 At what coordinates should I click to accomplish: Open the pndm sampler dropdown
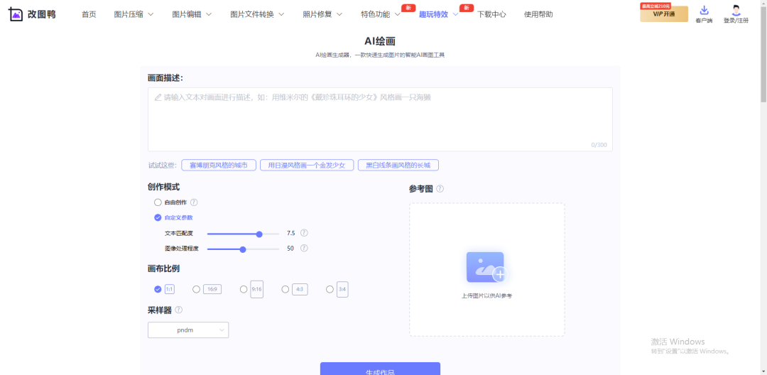click(x=188, y=330)
